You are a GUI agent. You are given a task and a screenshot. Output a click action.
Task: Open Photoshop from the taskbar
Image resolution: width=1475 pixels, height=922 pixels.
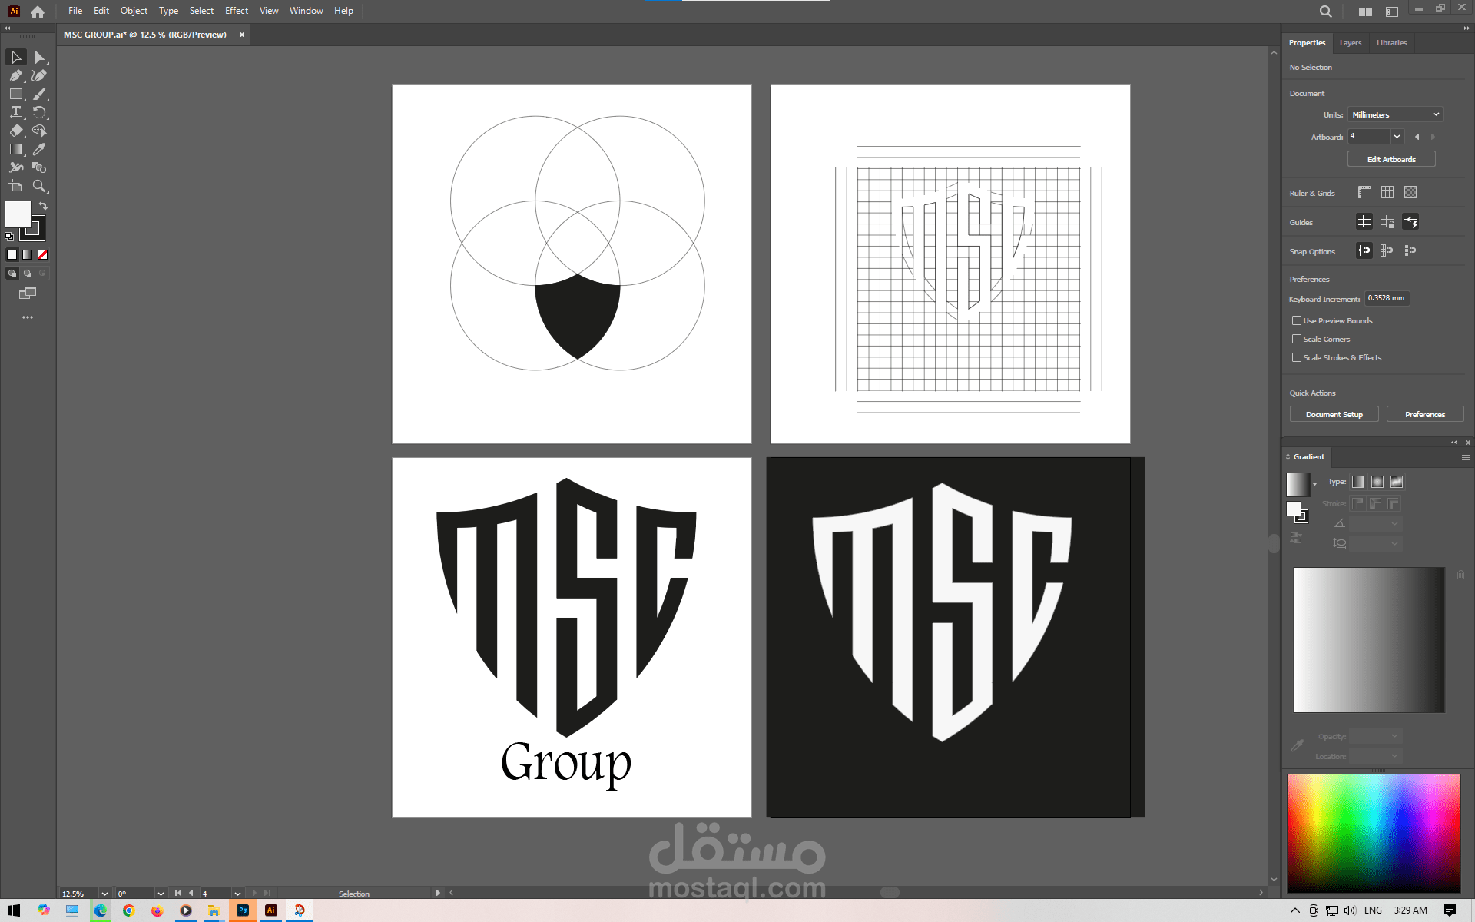tap(243, 910)
